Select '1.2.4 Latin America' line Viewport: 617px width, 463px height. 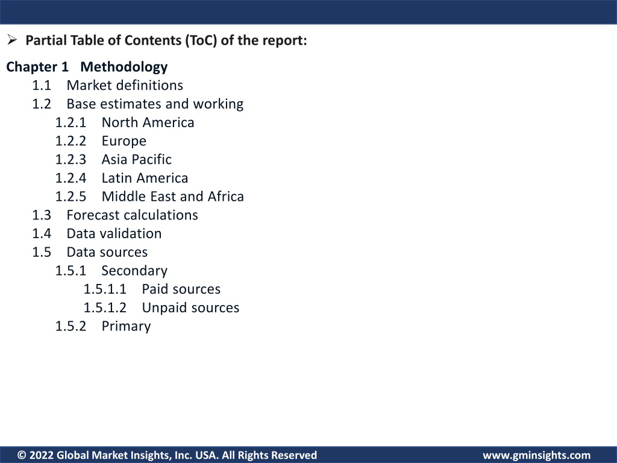(x=122, y=178)
